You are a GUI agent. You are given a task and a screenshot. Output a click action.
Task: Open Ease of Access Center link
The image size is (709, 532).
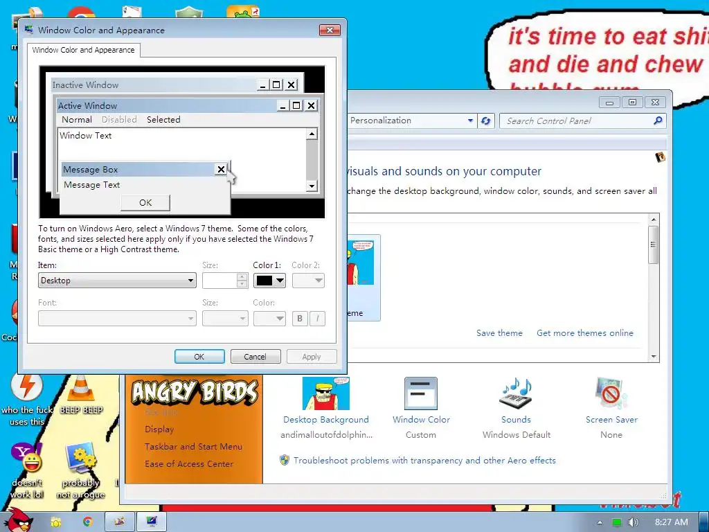point(188,463)
